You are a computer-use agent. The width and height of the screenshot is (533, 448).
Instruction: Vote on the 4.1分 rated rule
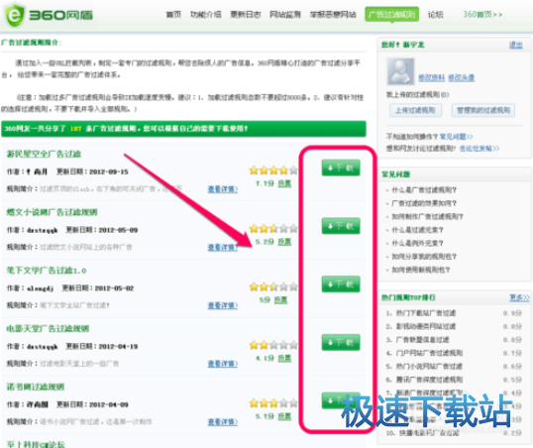pos(284,358)
